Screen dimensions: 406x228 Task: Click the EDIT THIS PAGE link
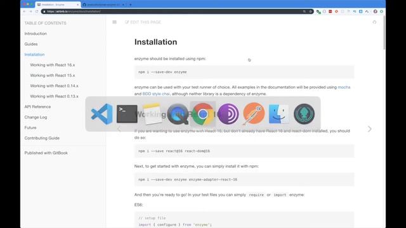coord(143,22)
